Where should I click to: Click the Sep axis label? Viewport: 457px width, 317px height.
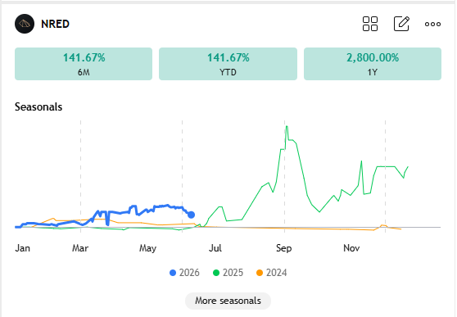point(284,248)
